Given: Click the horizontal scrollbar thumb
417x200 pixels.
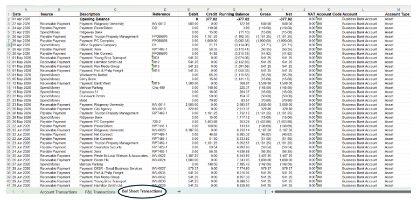Looking at the screenshot, I should 343,191.
